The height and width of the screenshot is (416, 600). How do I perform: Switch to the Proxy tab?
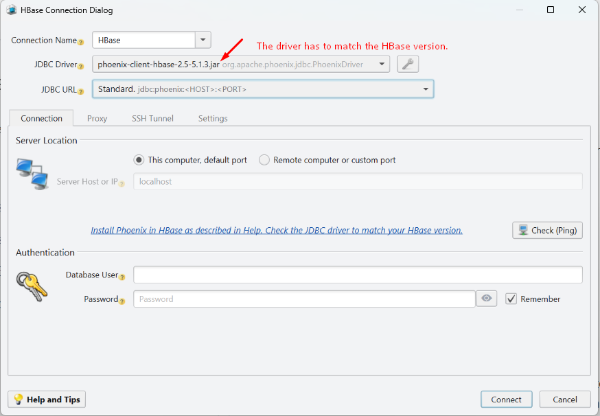pos(97,118)
